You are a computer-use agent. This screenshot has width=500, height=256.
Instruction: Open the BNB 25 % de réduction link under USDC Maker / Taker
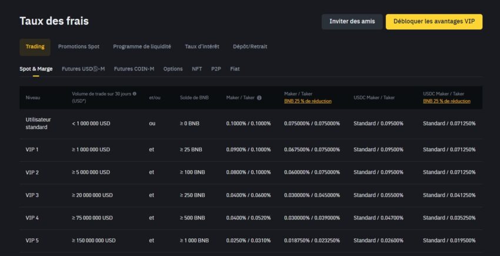[x=446, y=101]
